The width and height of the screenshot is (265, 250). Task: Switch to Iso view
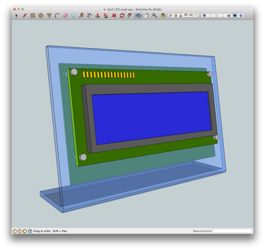point(171,15)
